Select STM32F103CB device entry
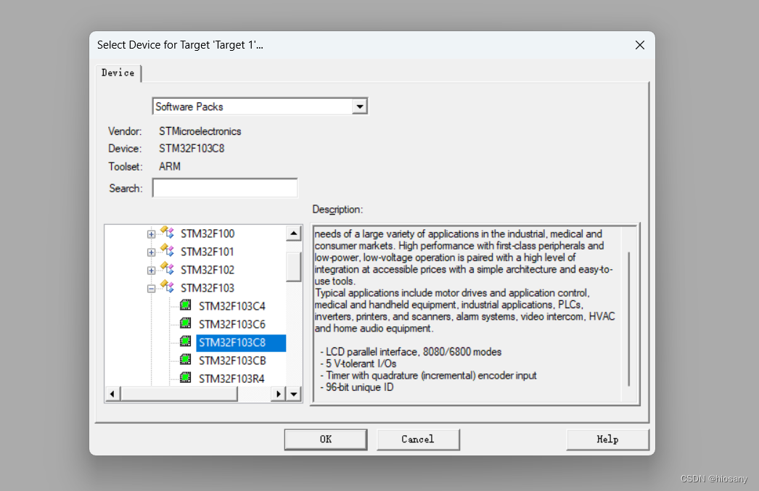Image resolution: width=759 pixels, height=491 pixels. tap(232, 360)
